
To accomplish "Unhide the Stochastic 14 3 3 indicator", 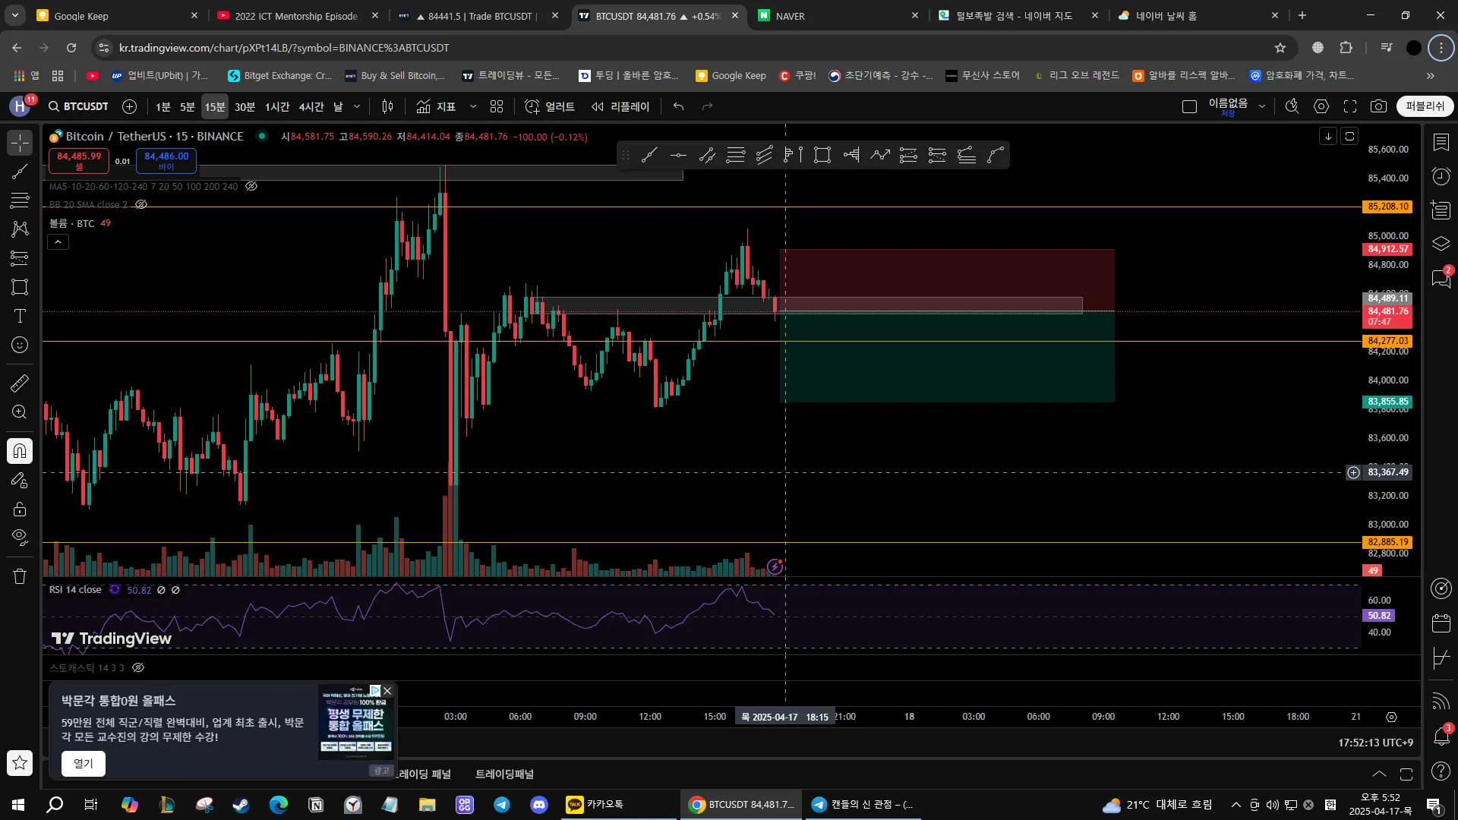I will point(138,668).
